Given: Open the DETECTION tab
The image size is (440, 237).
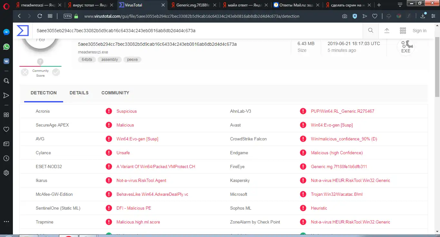Looking at the screenshot, I should tap(43, 93).
